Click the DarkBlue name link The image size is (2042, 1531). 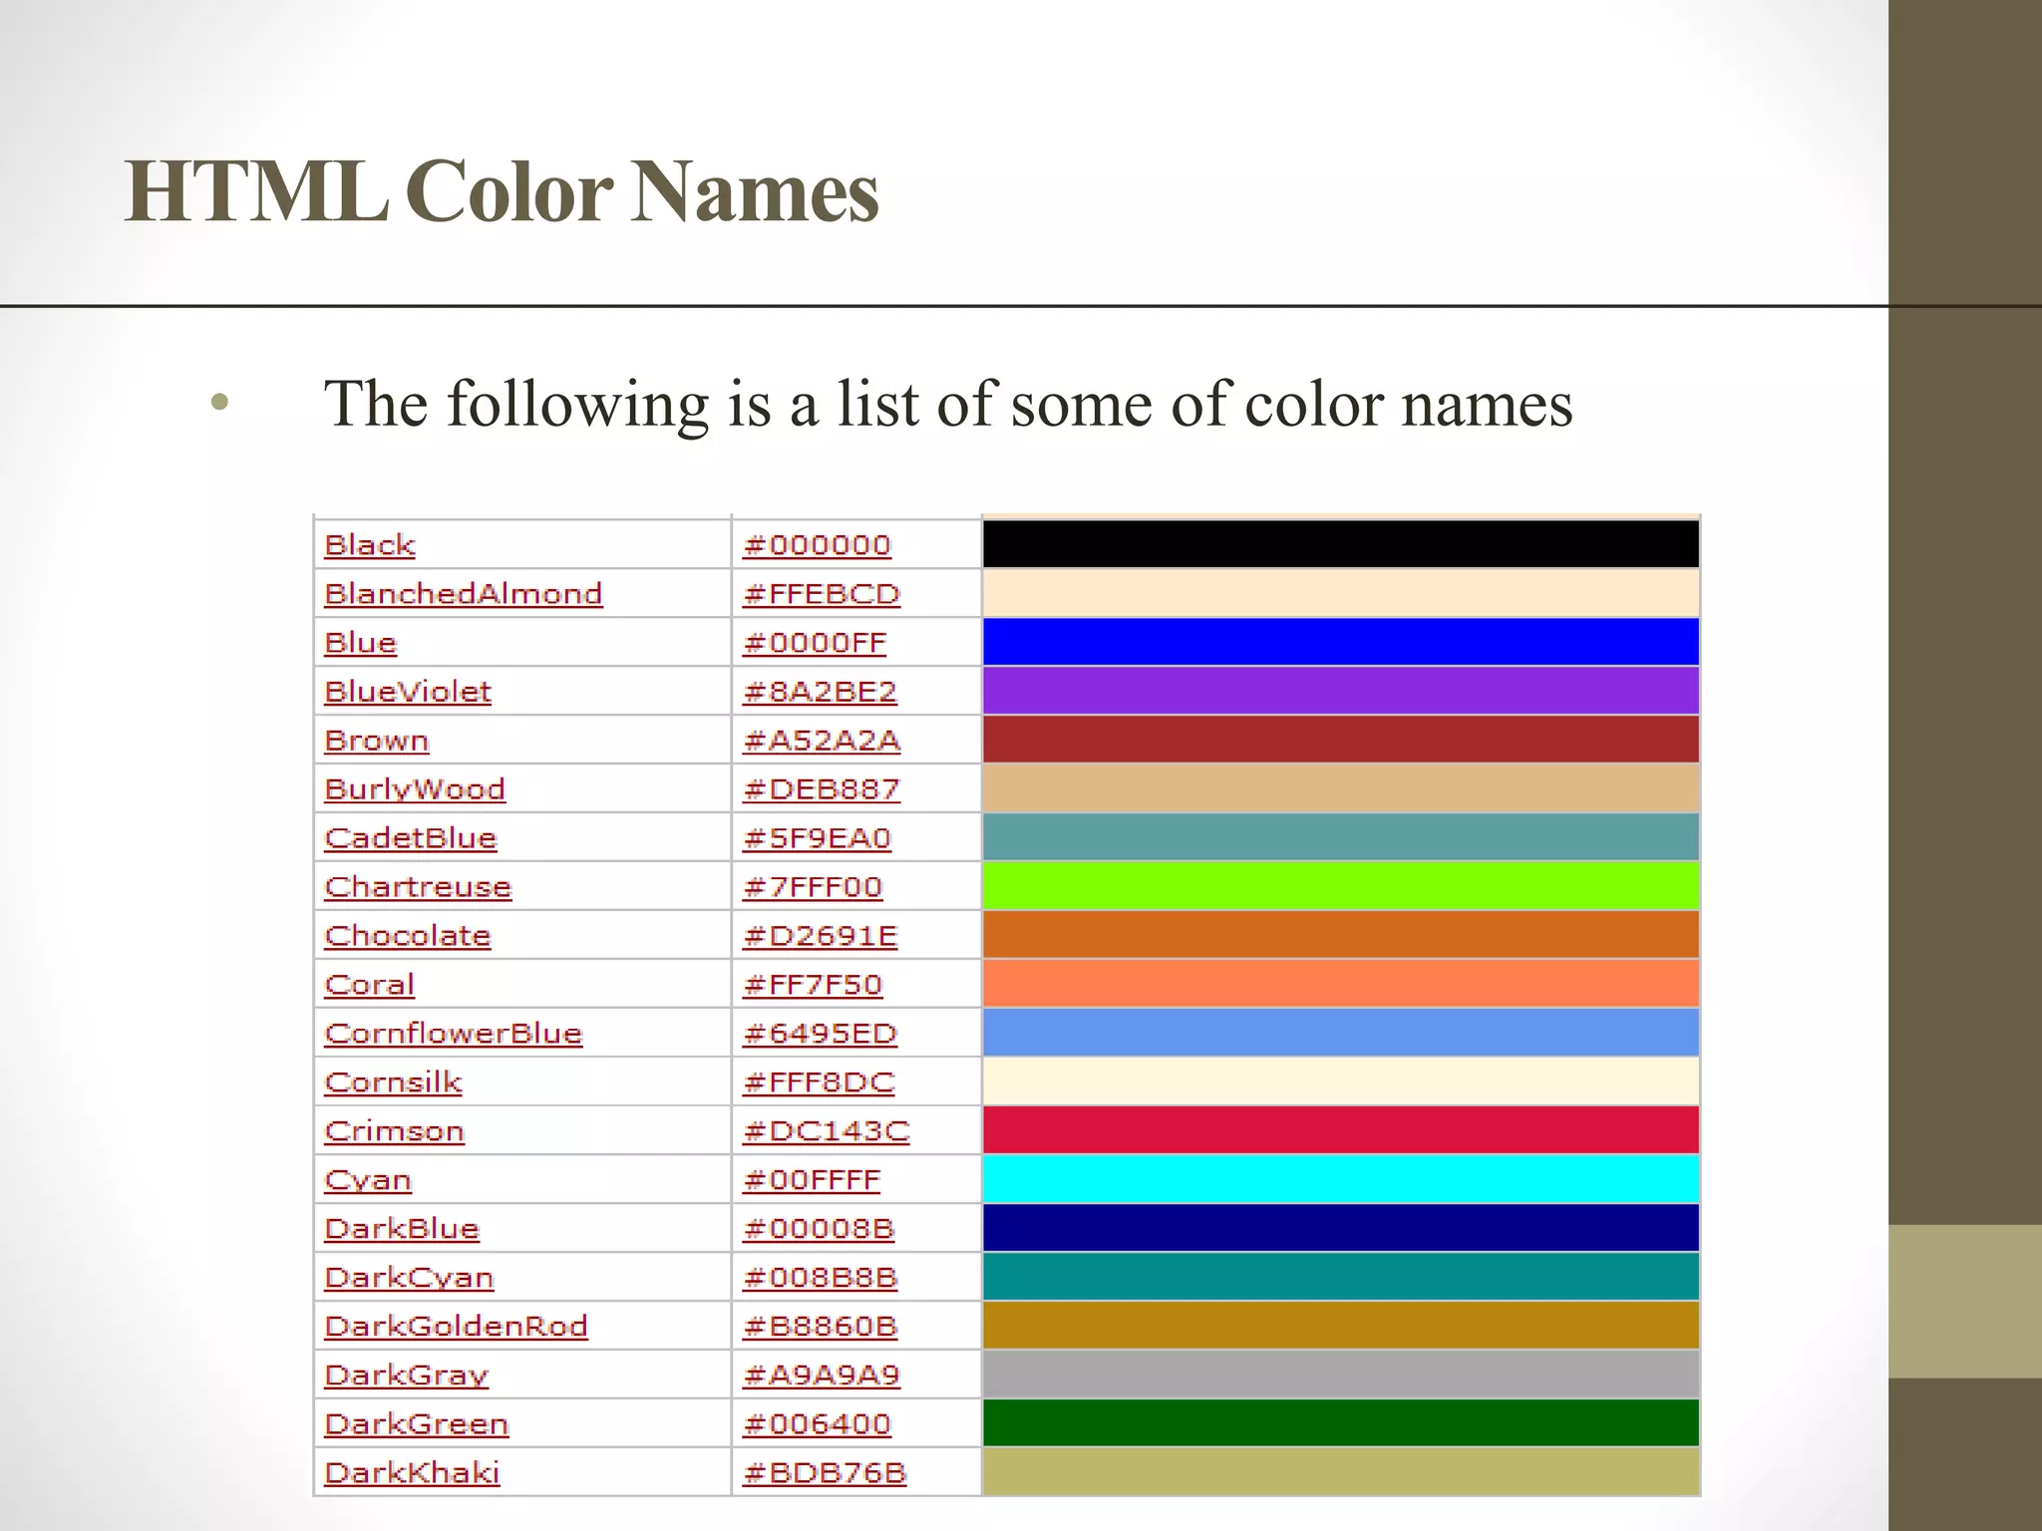(x=402, y=1229)
